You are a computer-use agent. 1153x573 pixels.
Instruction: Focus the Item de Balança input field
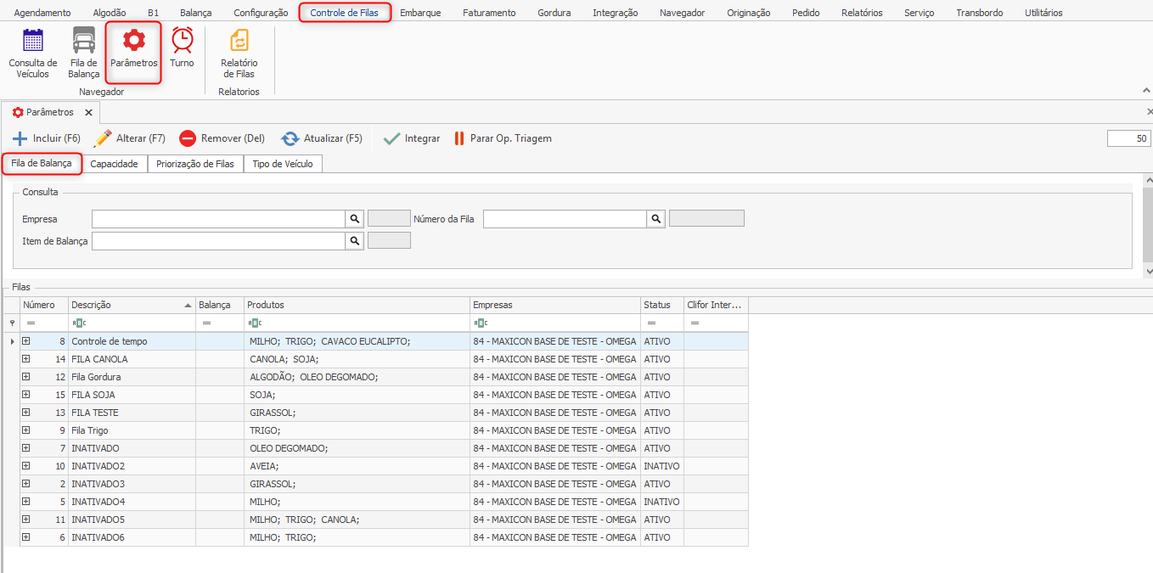point(219,241)
